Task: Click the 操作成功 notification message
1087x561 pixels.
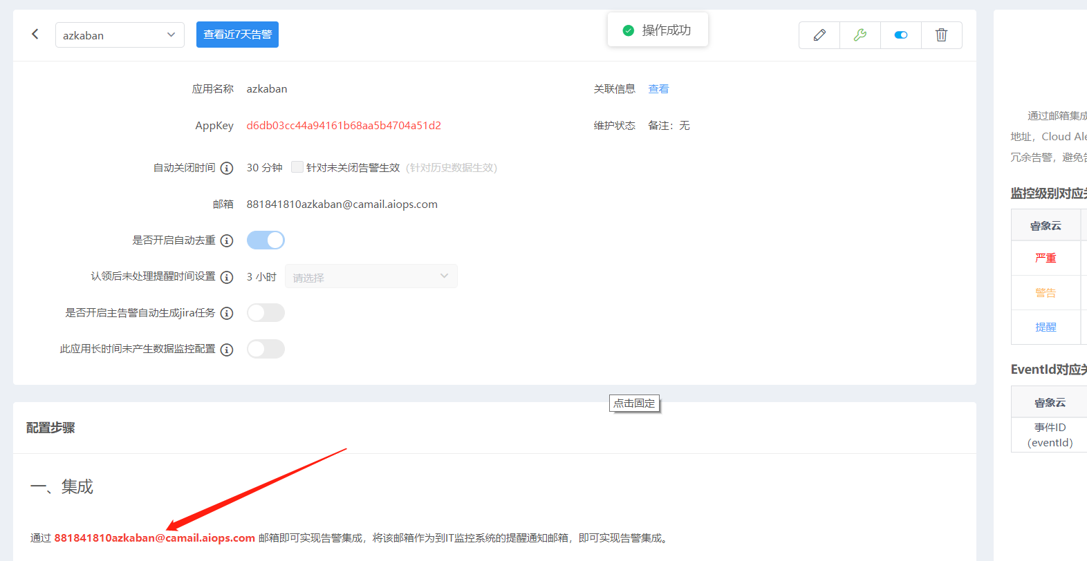Action: click(x=667, y=30)
